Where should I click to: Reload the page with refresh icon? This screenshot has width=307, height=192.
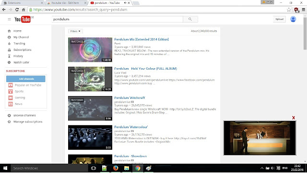coord(17,10)
